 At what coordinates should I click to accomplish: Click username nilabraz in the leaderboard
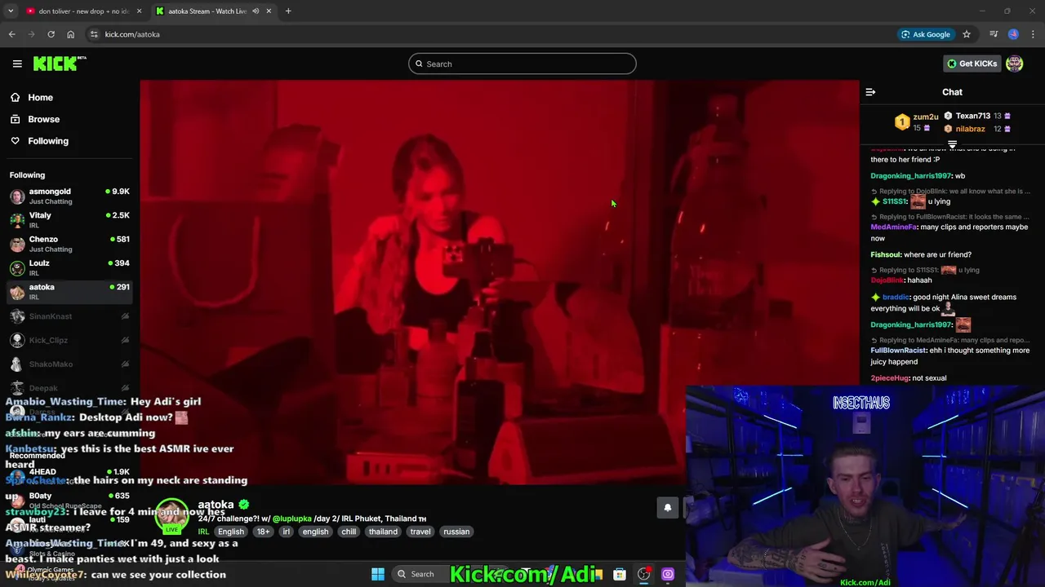[x=970, y=129]
